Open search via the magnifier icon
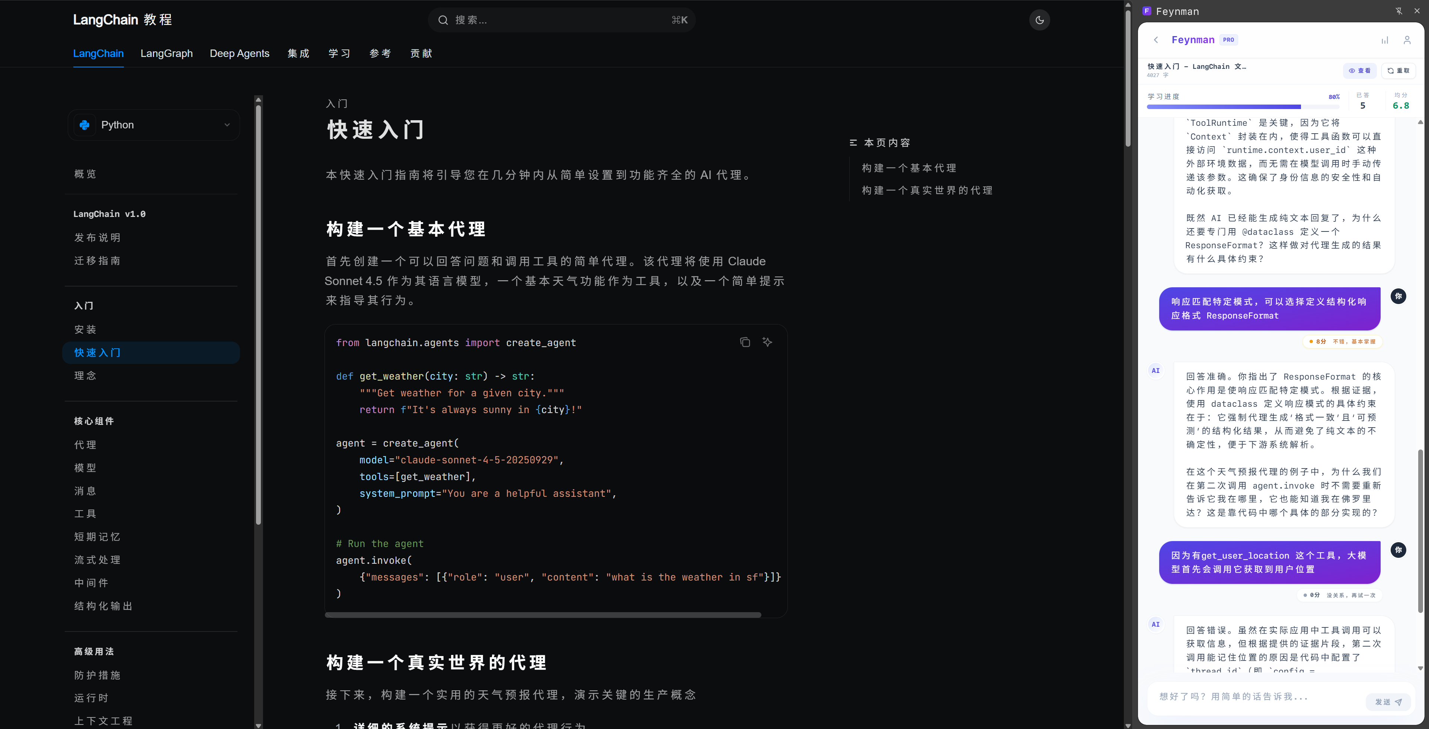This screenshot has width=1429, height=729. pos(443,20)
